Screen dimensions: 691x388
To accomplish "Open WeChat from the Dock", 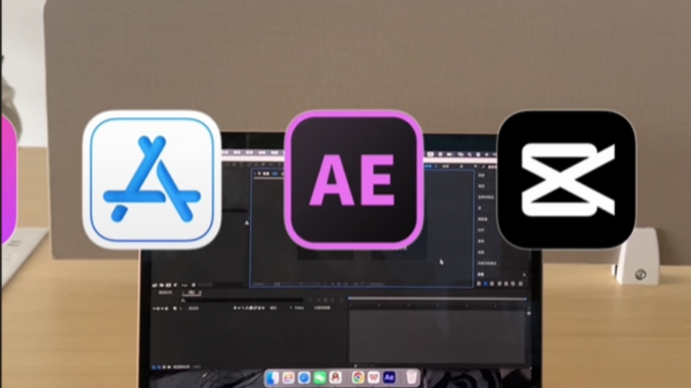I will 319,378.
